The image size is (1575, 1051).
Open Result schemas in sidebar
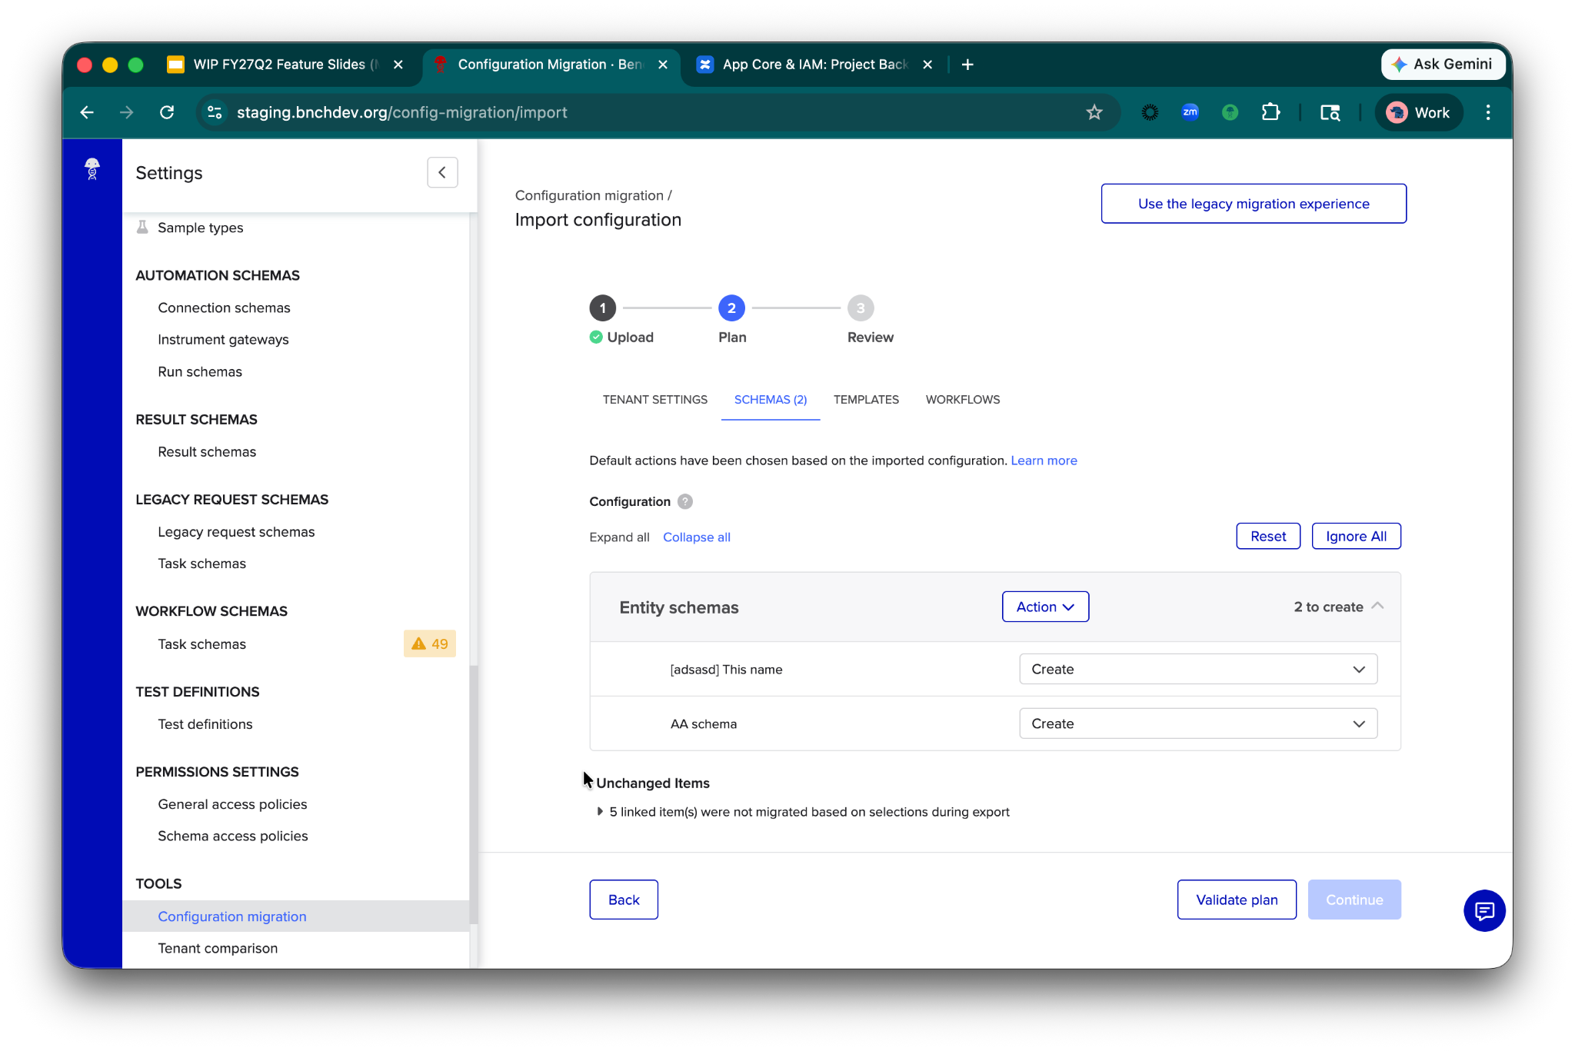point(207,451)
